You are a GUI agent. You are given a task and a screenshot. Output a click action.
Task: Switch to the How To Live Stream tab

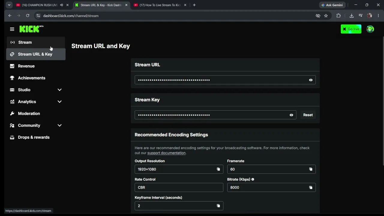[161, 5]
